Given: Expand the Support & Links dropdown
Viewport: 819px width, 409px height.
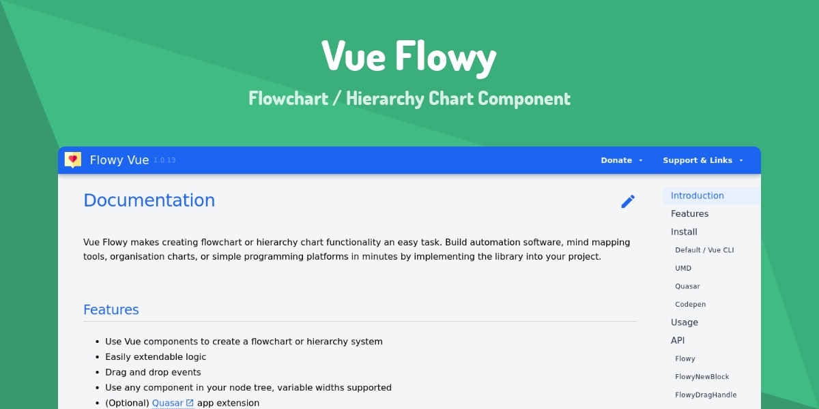Looking at the screenshot, I should (x=703, y=160).
